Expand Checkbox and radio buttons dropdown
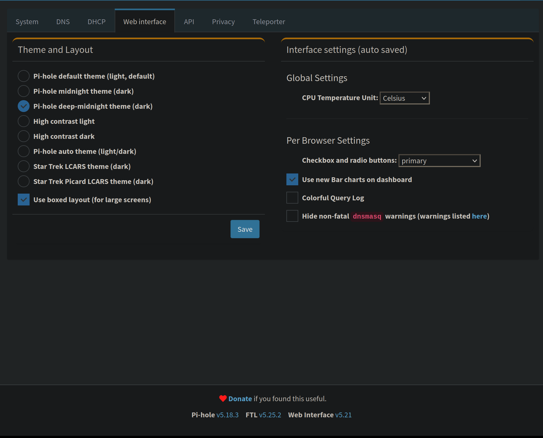The width and height of the screenshot is (543, 438). point(439,161)
